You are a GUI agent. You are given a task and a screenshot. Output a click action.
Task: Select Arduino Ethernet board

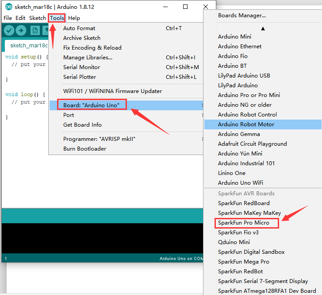pyautogui.click(x=263, y=46)
